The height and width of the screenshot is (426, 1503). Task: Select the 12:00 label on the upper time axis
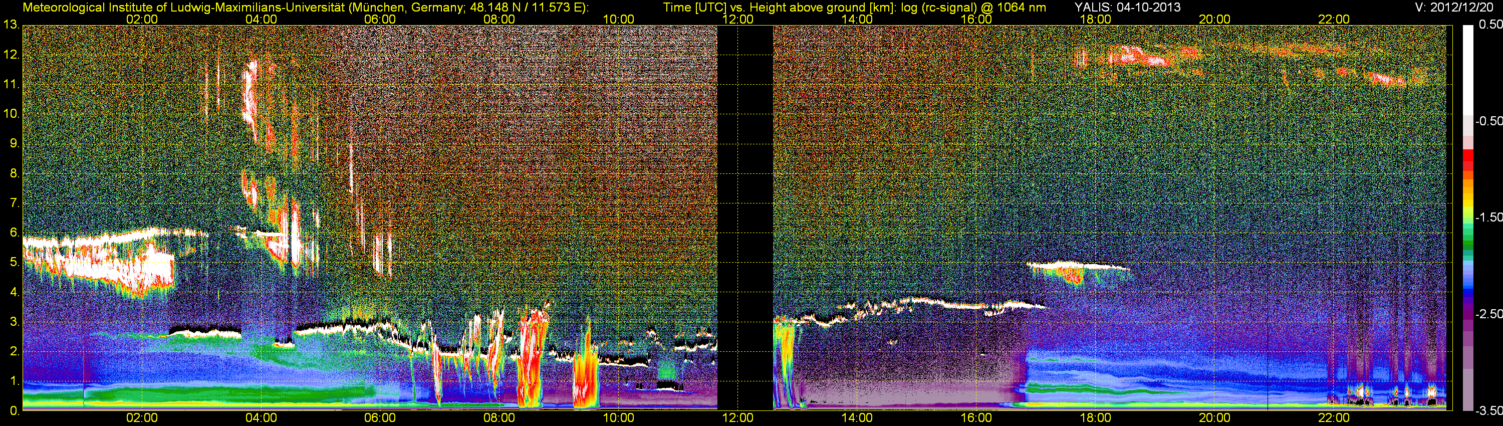[737, 19]
